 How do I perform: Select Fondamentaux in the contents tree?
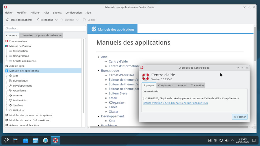[18, 41]
